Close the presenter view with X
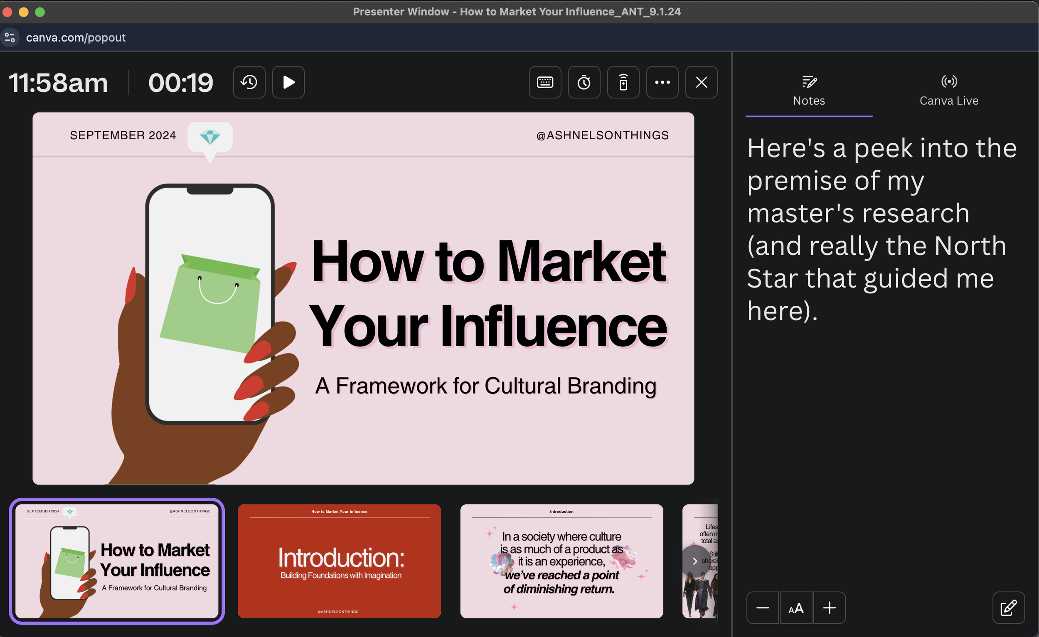 pos(701,82)
